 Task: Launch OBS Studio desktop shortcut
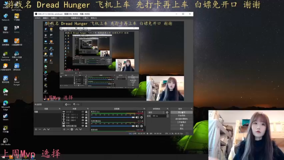(x=6, y=142)
